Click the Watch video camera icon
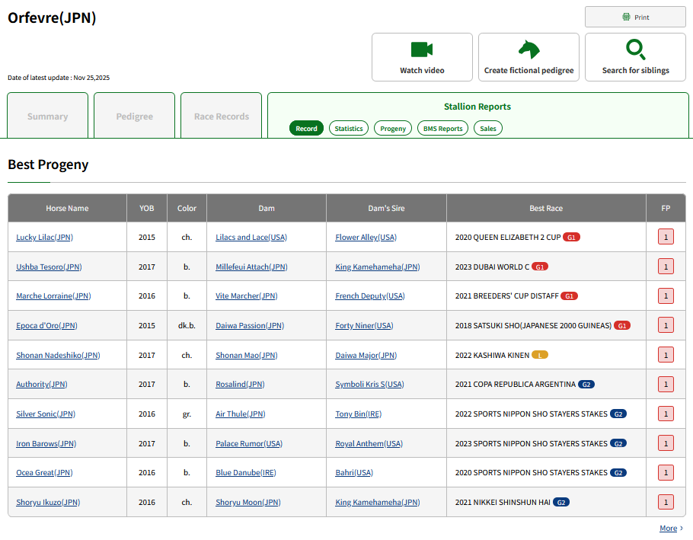The image size is (693, 540). 422,50
